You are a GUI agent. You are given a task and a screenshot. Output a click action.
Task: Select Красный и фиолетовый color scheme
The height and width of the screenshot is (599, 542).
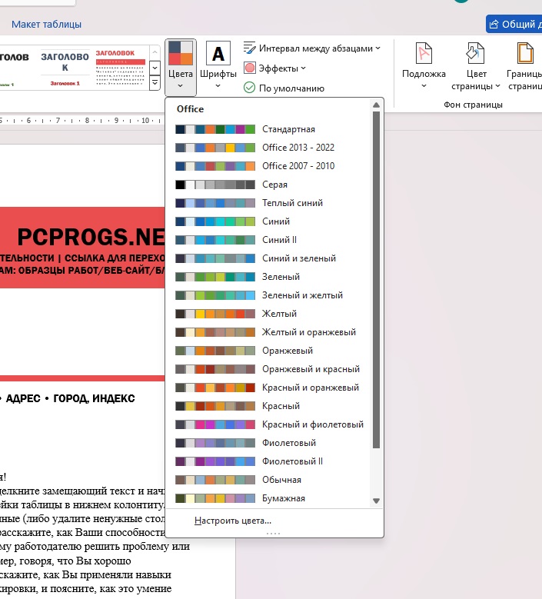(268, 424)
